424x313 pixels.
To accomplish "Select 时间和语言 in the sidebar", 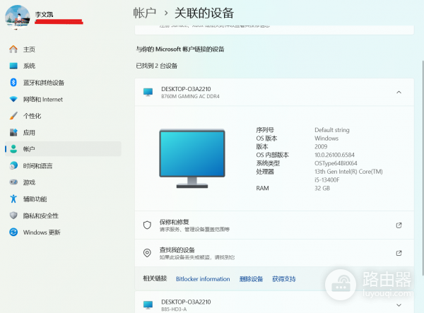I will click(63, 165).
